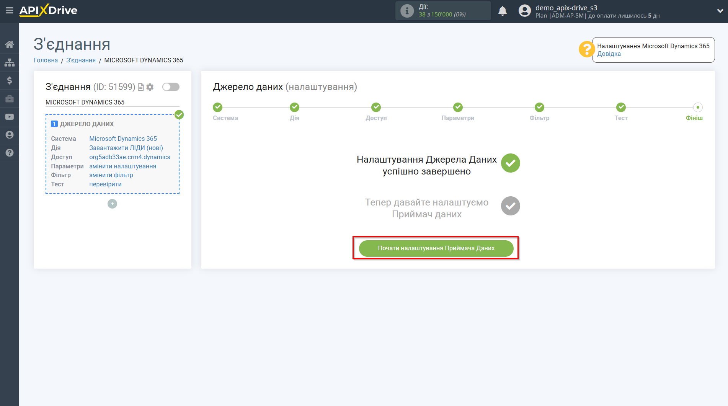Open the connections sitemap sidebar icon

coord(10,62)
